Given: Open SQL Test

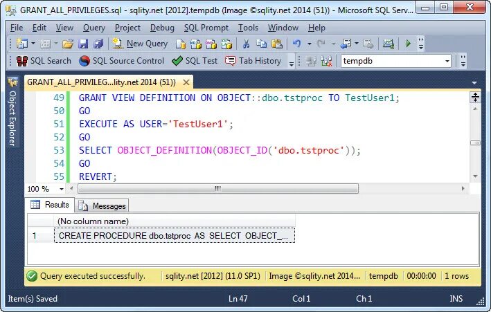Looking at the screenshot, I should coord(195,61).
